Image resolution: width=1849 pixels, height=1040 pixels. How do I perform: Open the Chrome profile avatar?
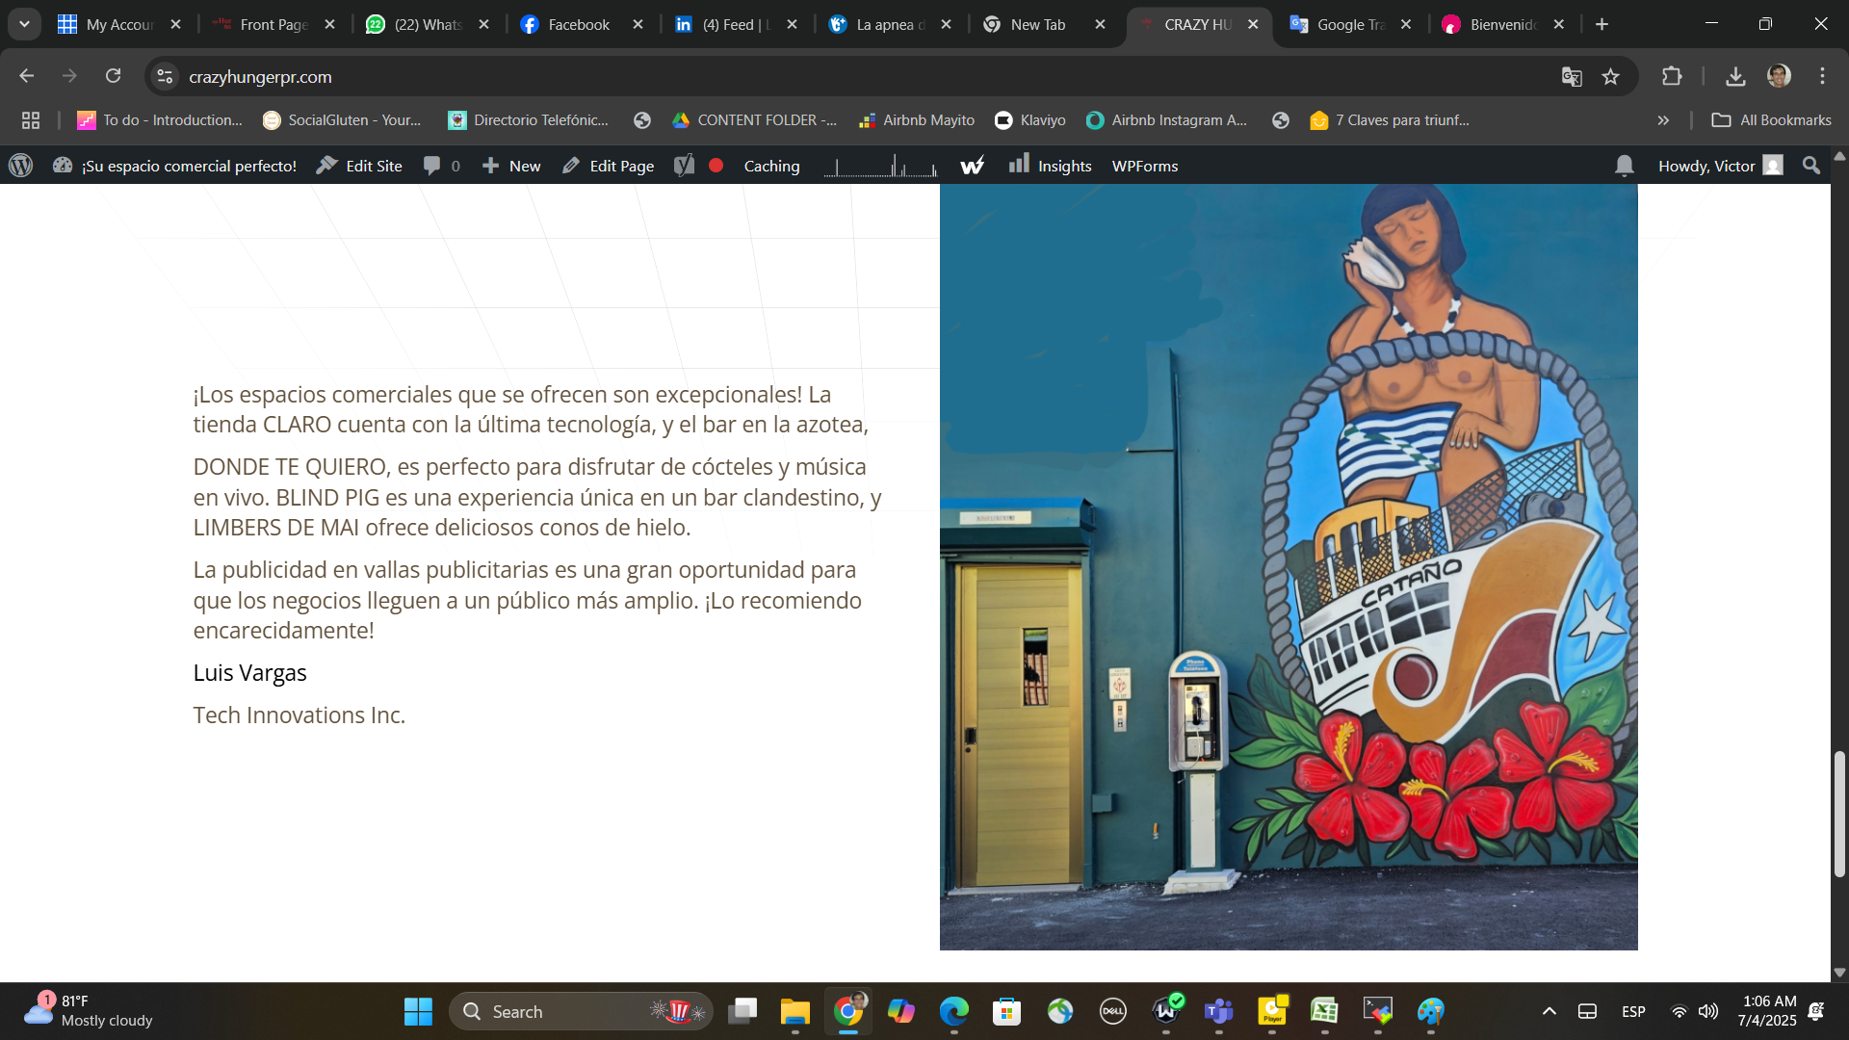1779,76
